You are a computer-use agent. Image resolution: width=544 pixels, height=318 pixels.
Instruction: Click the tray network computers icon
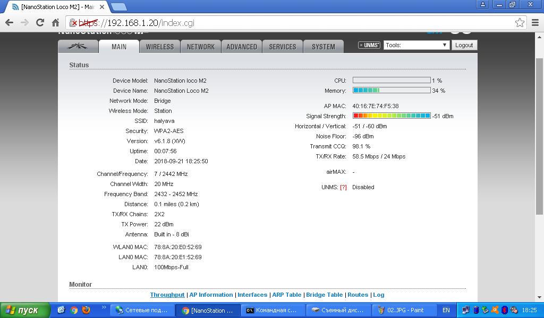[x=465, y=310]
